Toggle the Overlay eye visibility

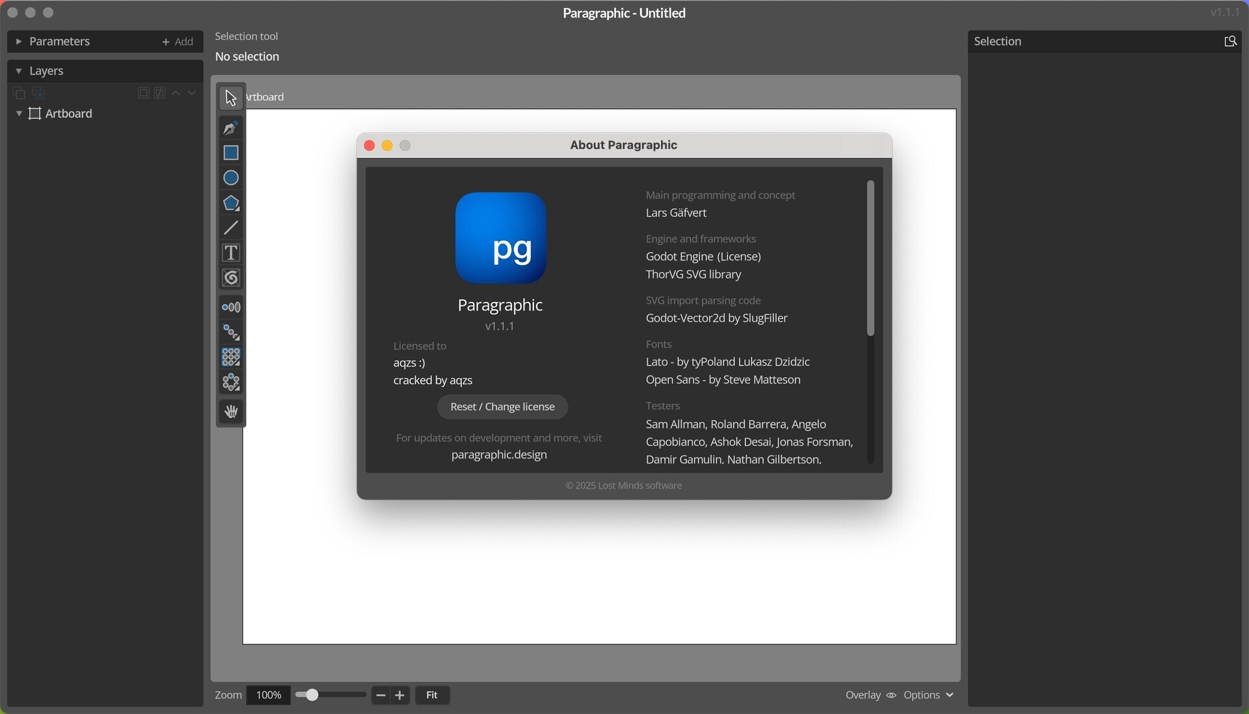(891, 695)
